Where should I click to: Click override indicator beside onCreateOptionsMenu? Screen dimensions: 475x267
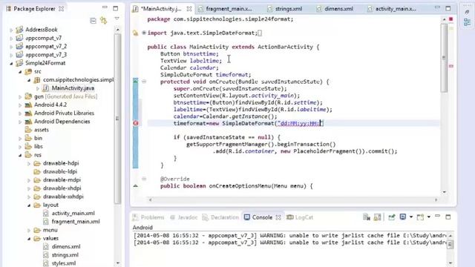[135, 185]
